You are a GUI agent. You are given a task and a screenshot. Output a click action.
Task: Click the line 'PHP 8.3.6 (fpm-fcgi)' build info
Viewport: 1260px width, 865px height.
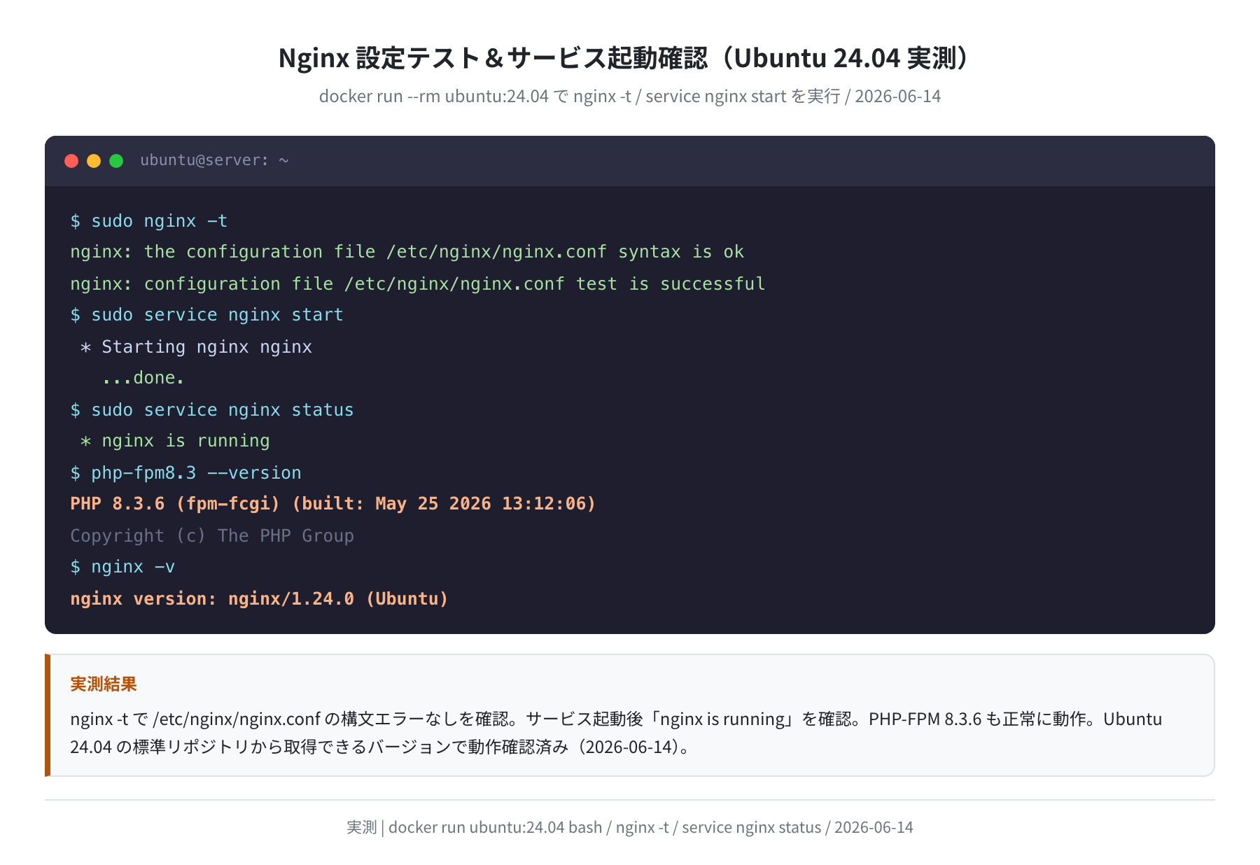[332, 504]
